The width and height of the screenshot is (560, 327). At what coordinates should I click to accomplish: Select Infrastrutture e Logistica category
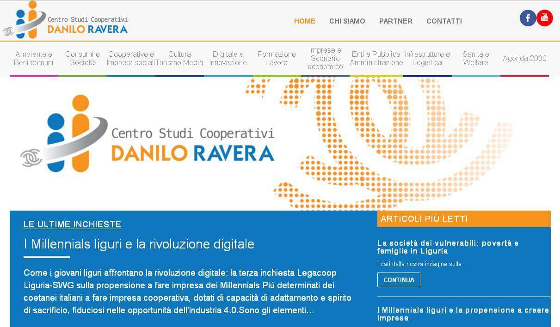pos(427,59)
